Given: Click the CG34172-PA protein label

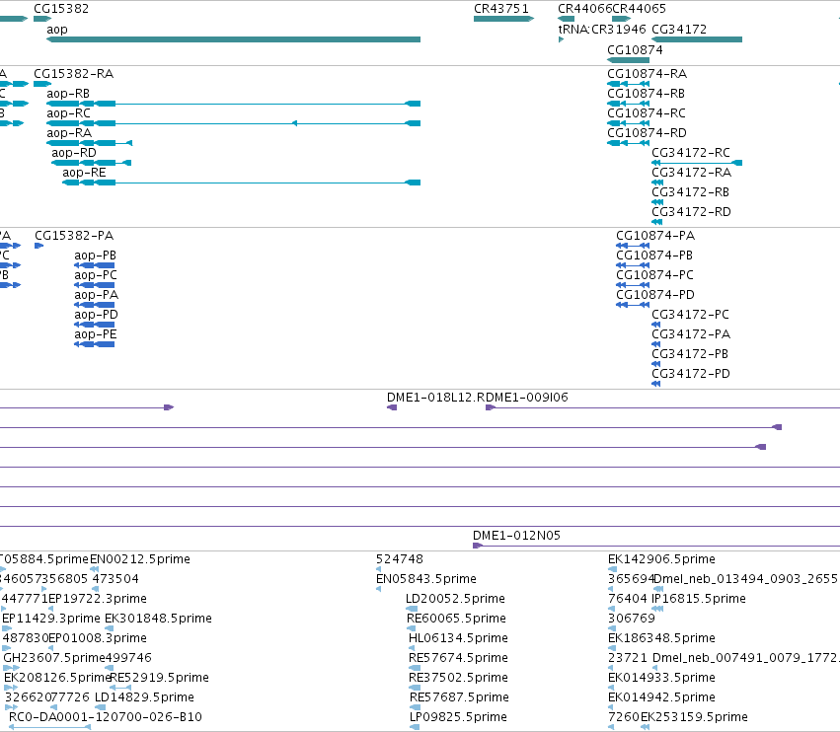Looking at the screenshot, I should coord(691,334).
